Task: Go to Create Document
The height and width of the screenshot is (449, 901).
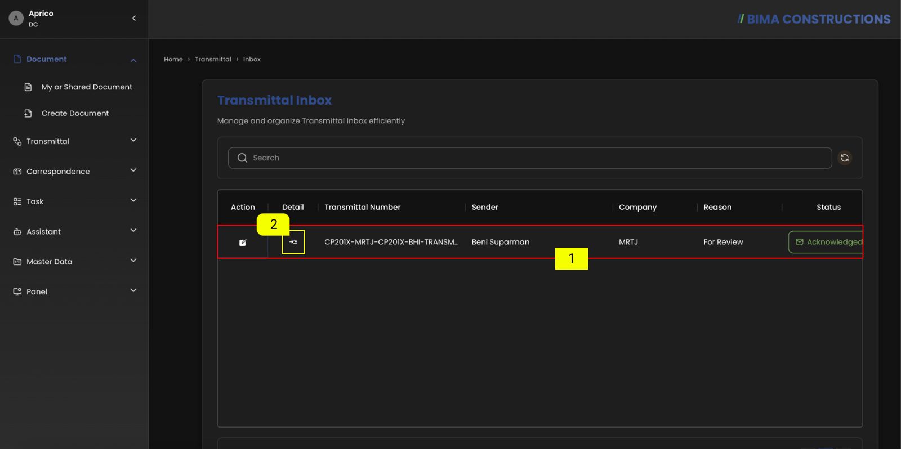Action: point(75,113)
